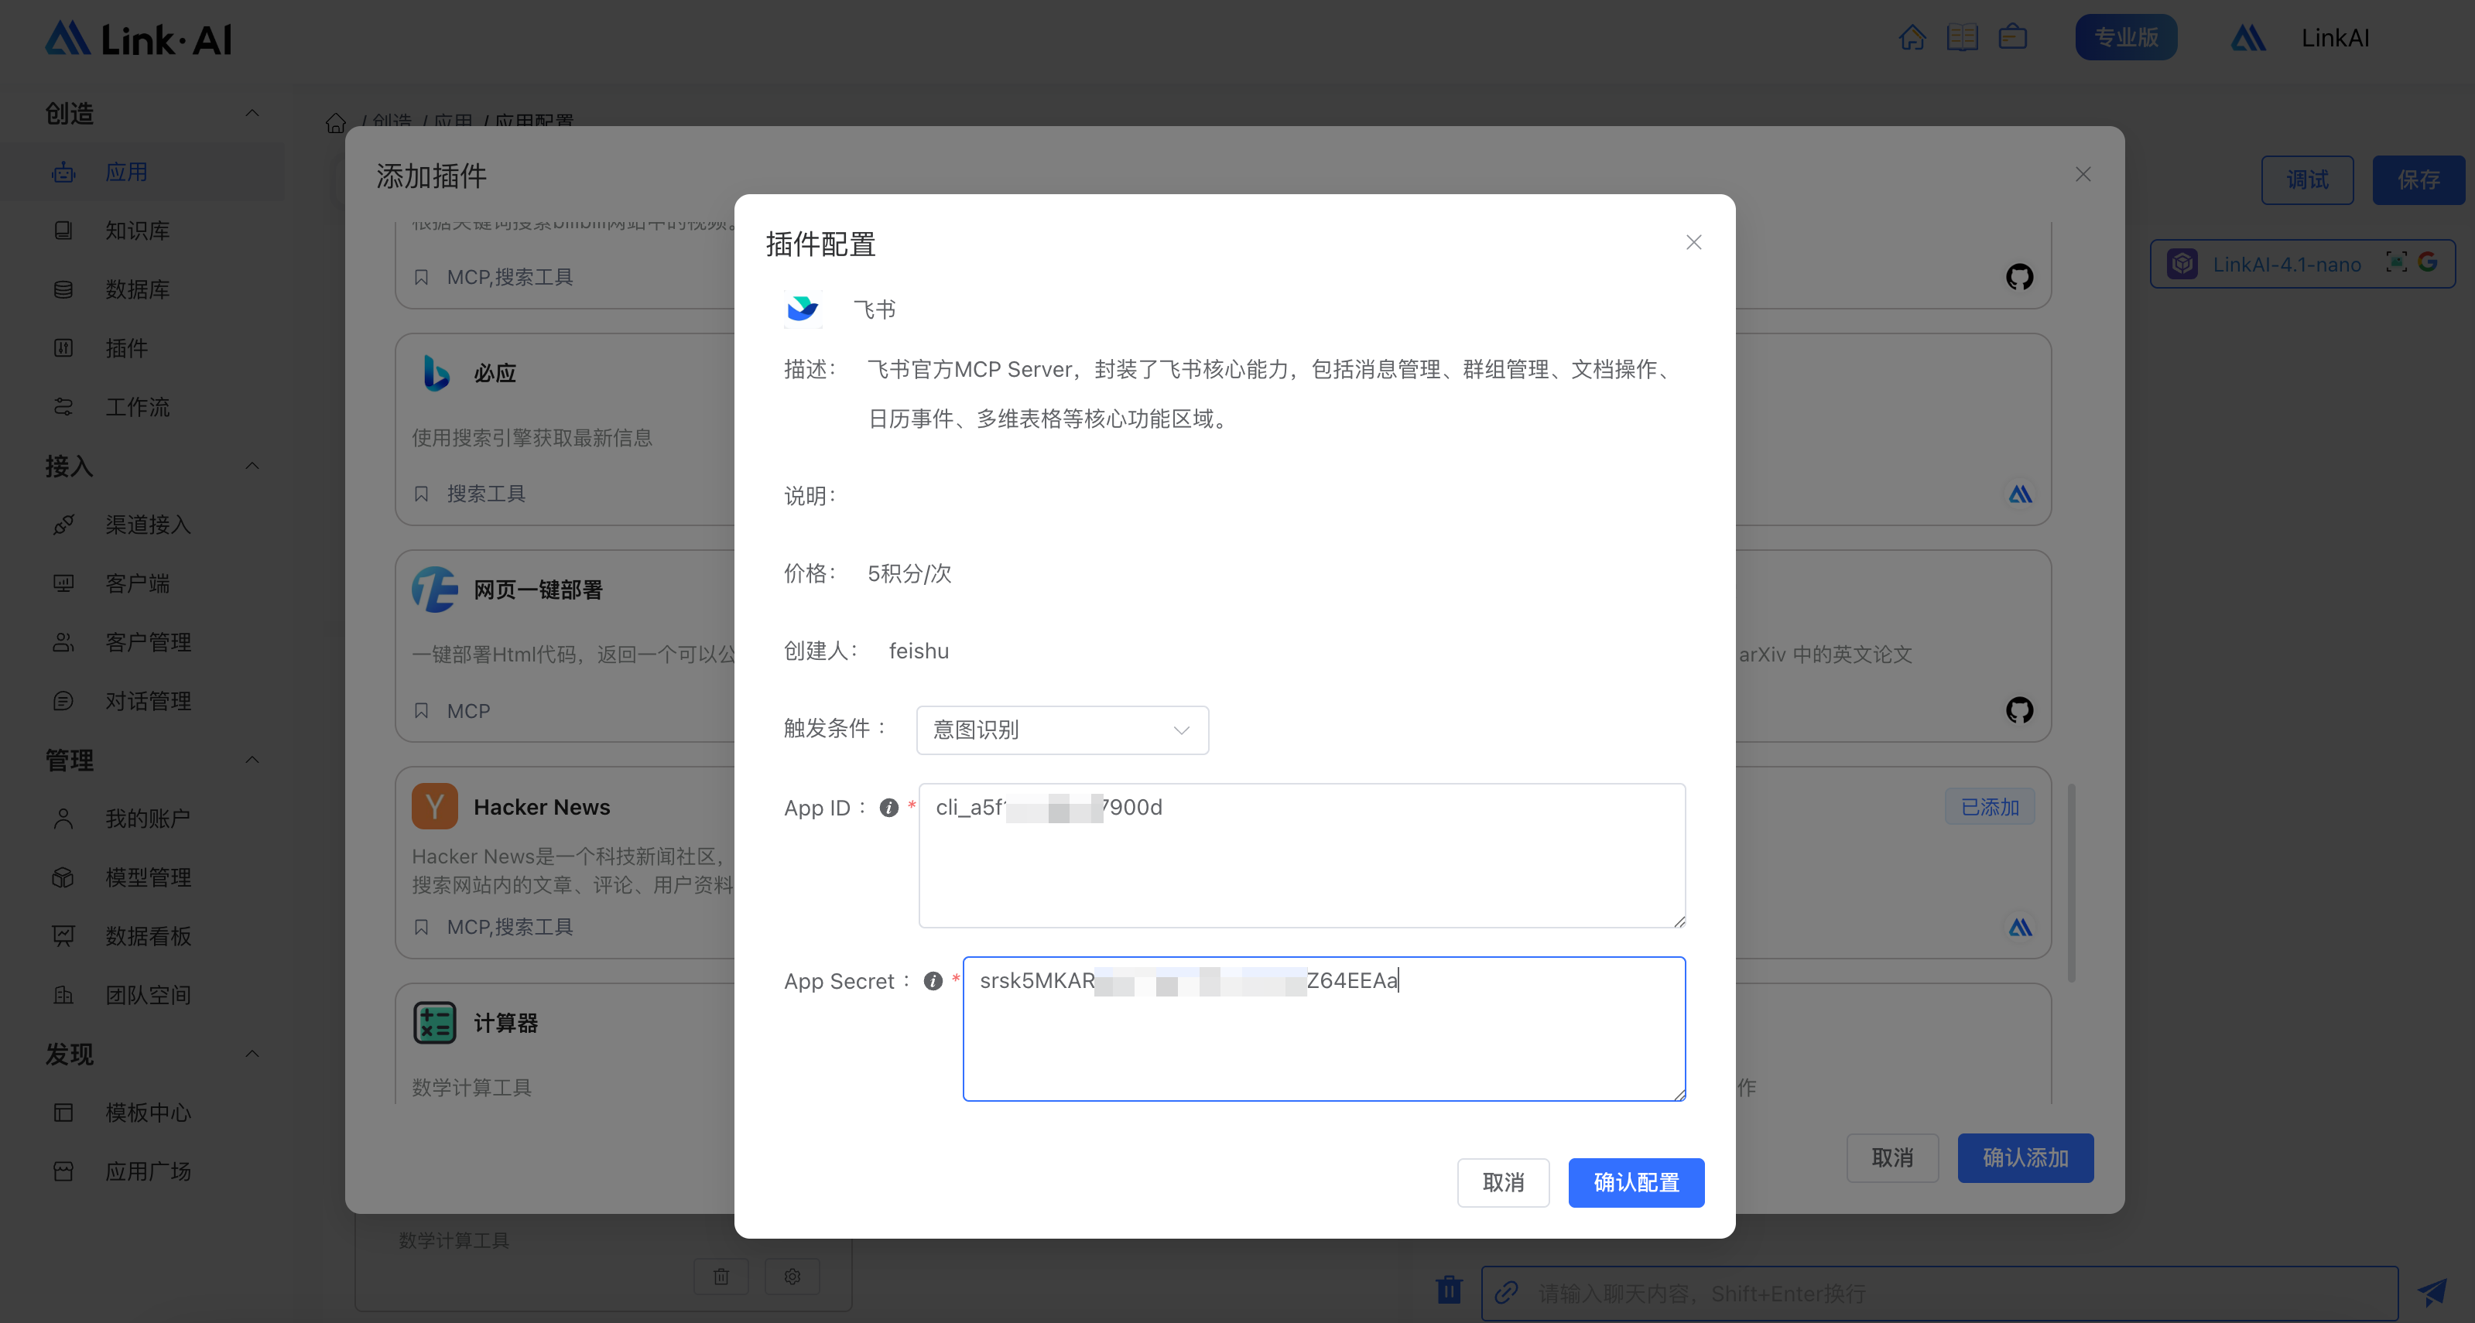The width and height of the screenshot is (2475, 1323).
Task: Open LinkAI-4.1-nano model selector
Action: [2302, 263]
